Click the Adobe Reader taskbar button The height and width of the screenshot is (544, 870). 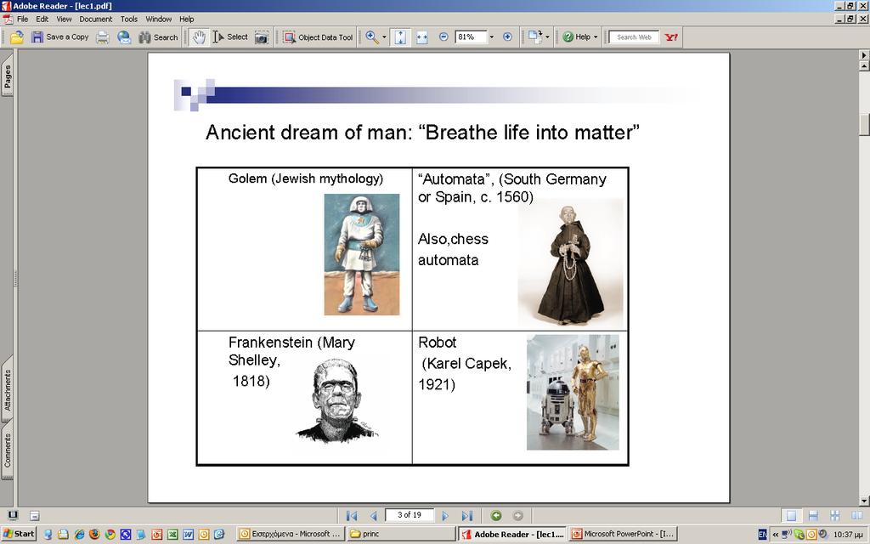(513, 534)
